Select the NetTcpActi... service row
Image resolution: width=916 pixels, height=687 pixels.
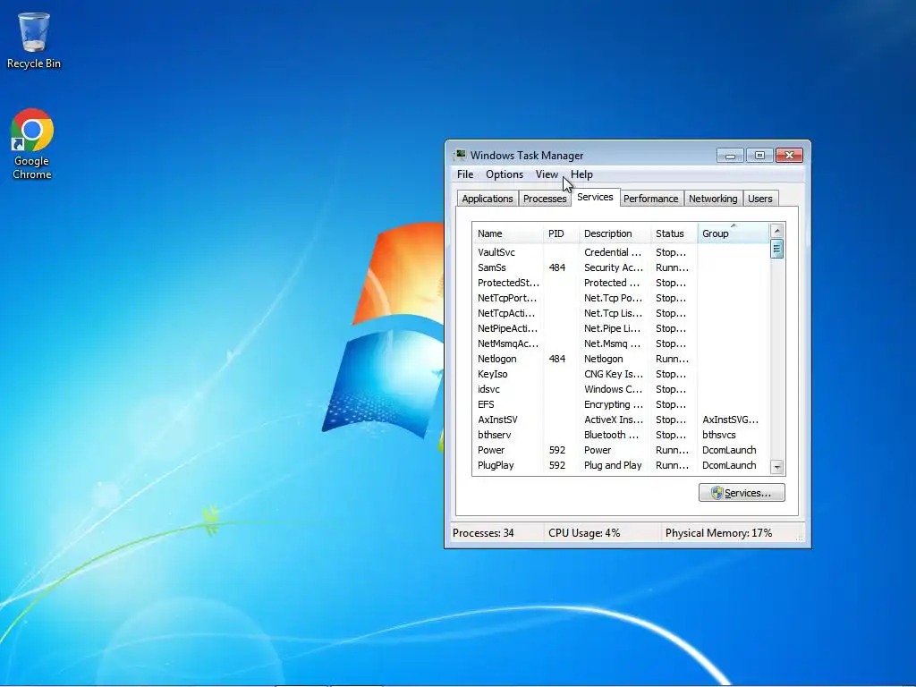click(x=621, y=313)
